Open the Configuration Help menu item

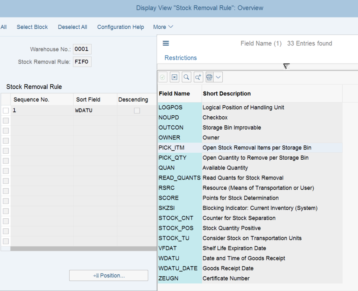click(x=121, y=27)
